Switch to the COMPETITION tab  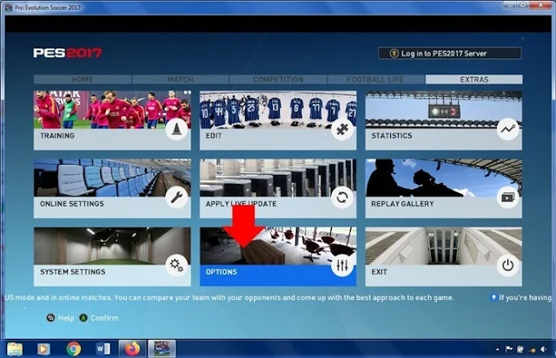(278, 79)
